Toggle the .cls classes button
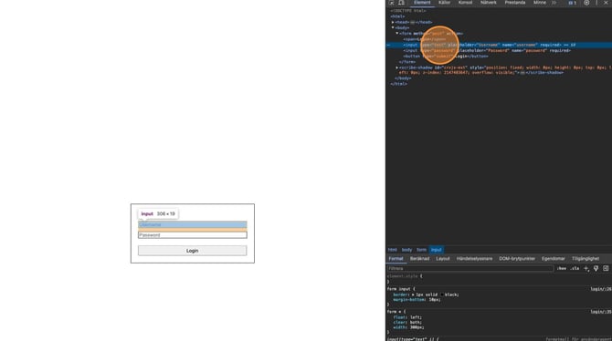612x341 pixels. point(575,268)
